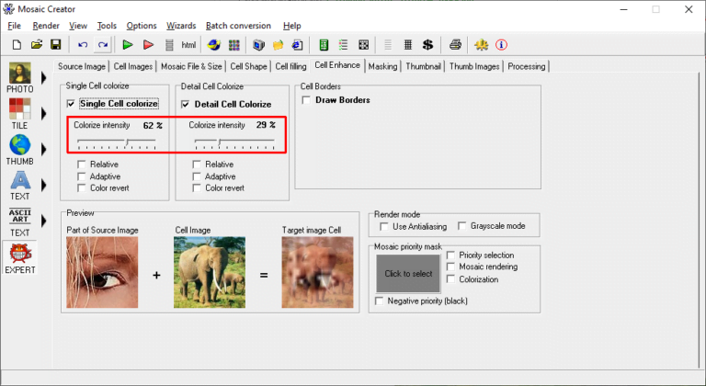Switch to the Cell Shape tab

coord(248,66)
